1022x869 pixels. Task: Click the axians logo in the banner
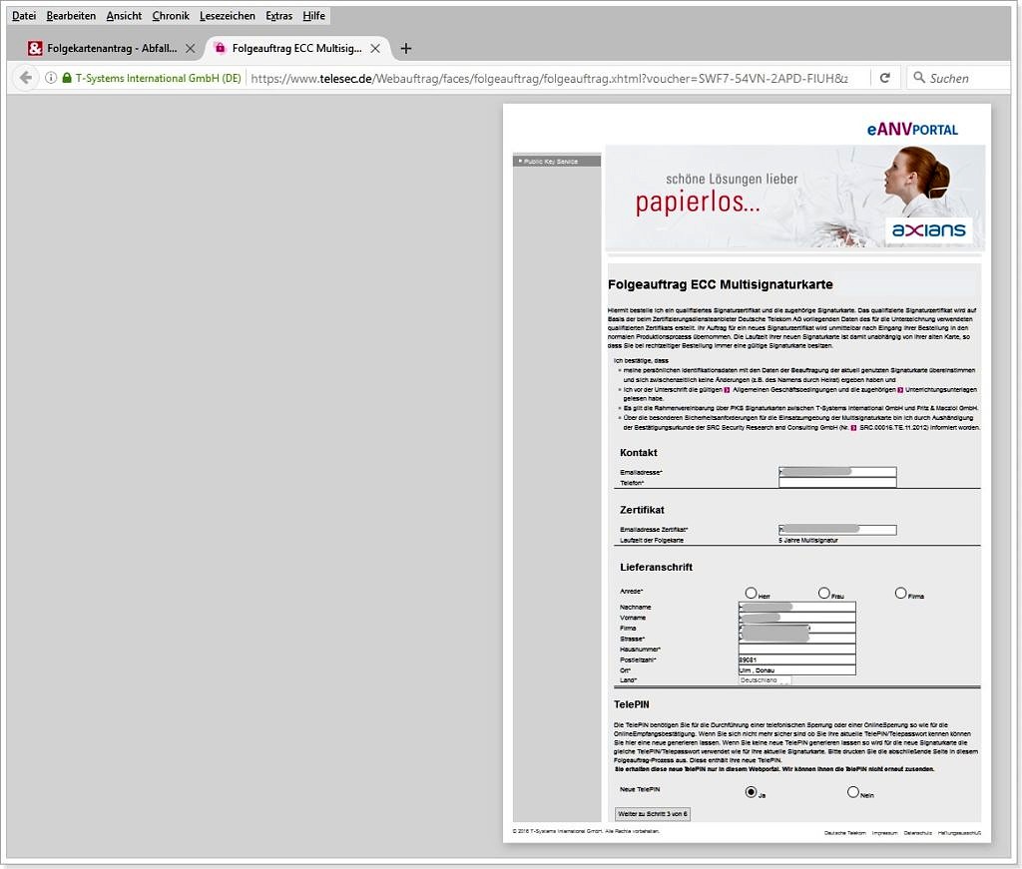[928, 229]
